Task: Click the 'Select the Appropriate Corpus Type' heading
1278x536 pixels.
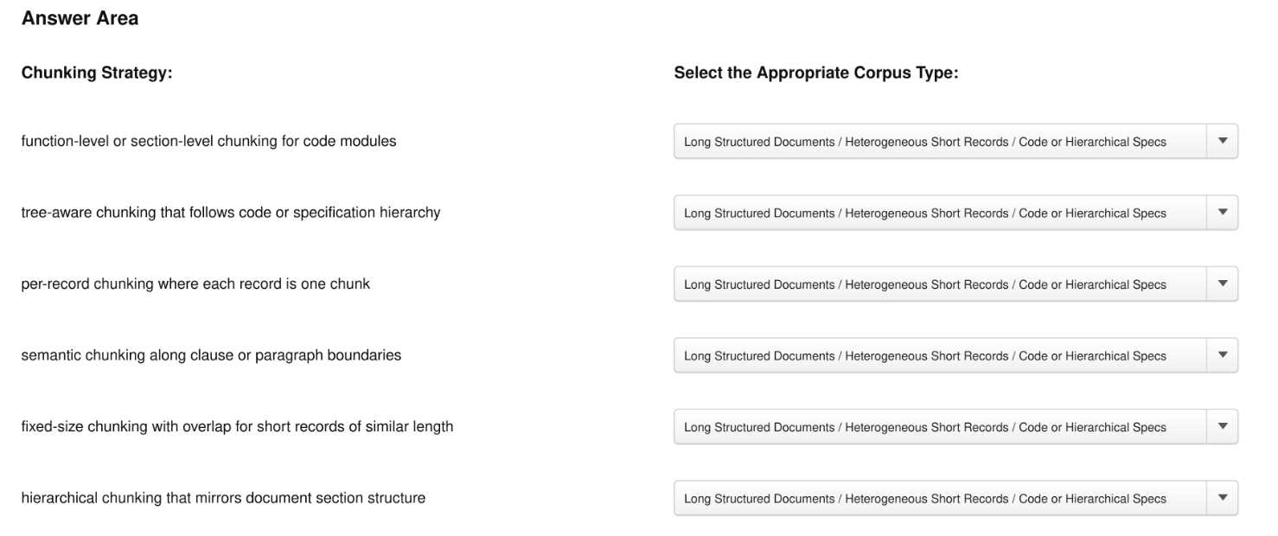Action: [x=816, y=73]
